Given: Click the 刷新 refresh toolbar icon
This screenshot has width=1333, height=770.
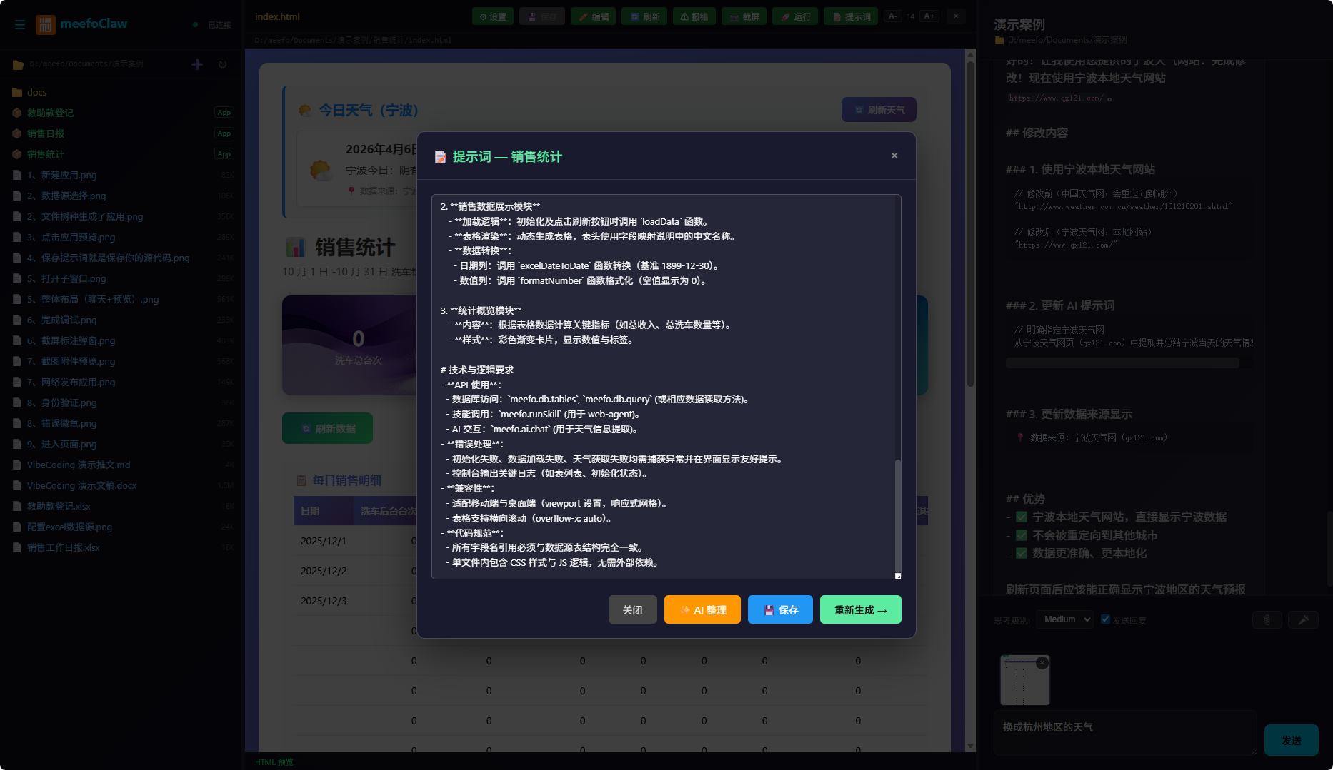Looking at the screenshot, I should tap(644, 16).
